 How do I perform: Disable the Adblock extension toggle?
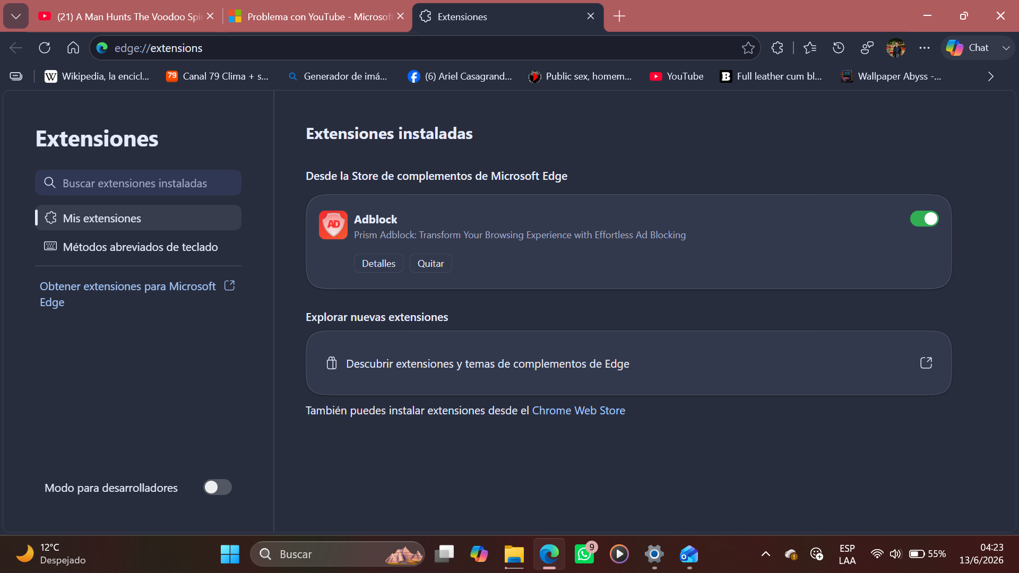(925, 219)
